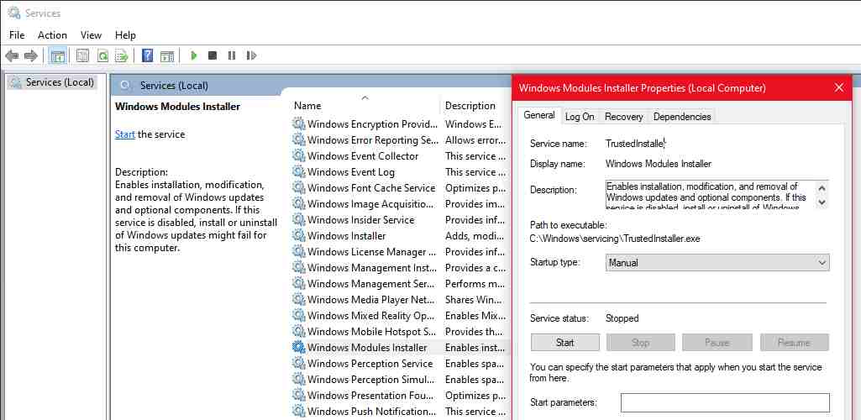Select the Windows Management Inst... row
Screen dimensions: 861x420
tap(400, 267)
